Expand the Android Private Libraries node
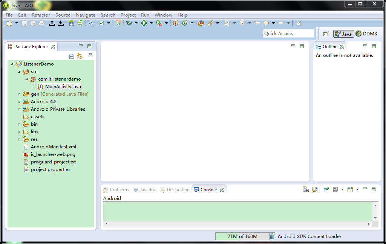The width and height of the screenshot is (386, 244). pyautogui.click(x=19, y=110)
